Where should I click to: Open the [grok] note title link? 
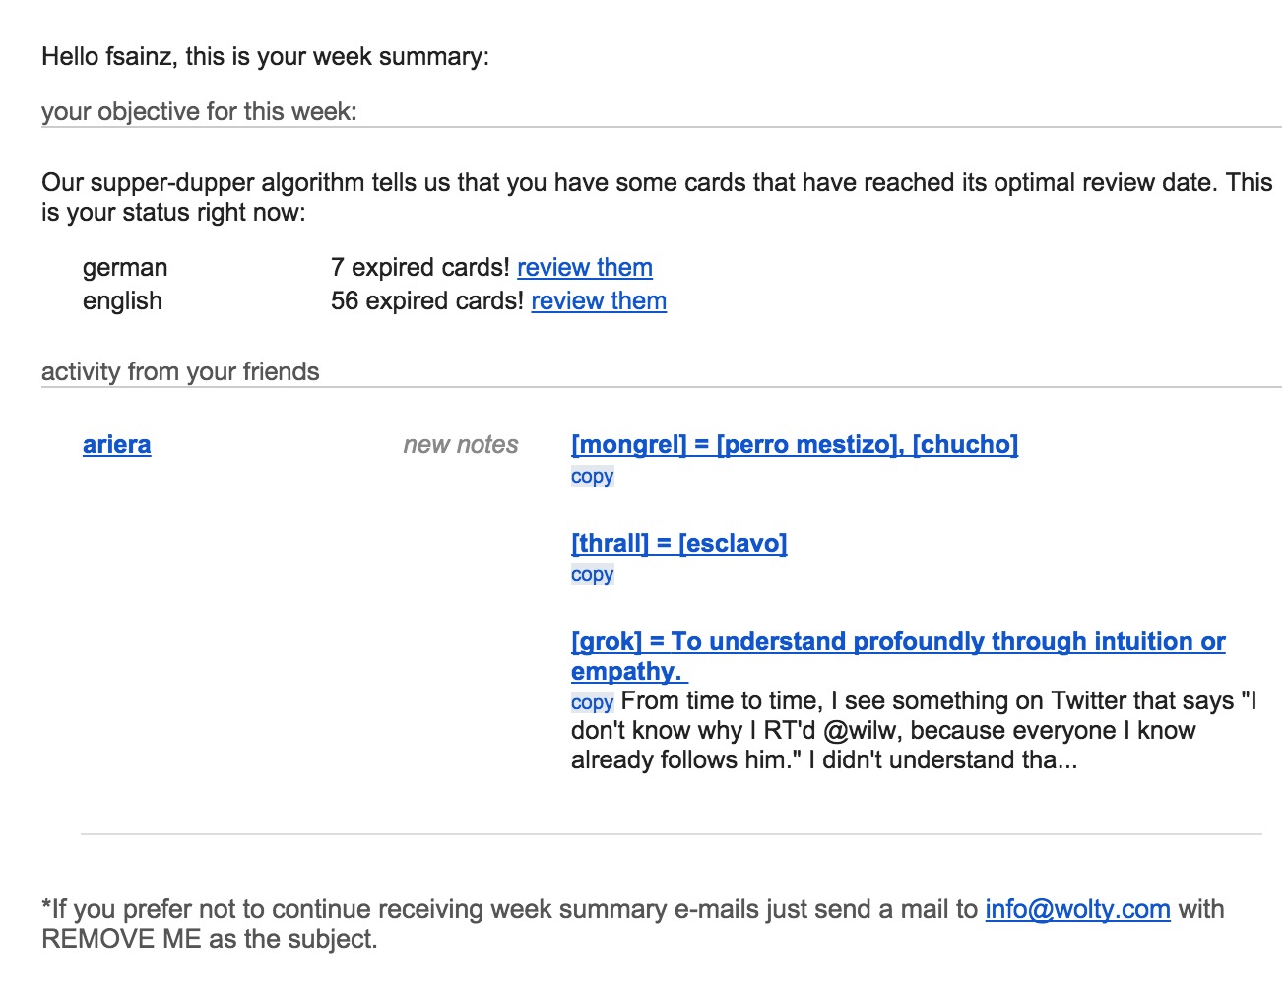point(898,657)
